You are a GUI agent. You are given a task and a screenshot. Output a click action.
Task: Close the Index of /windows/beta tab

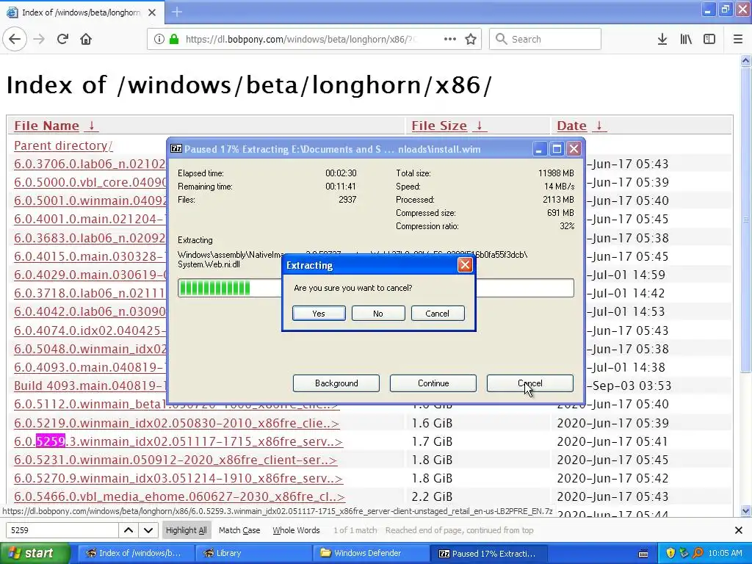(152, 12)
